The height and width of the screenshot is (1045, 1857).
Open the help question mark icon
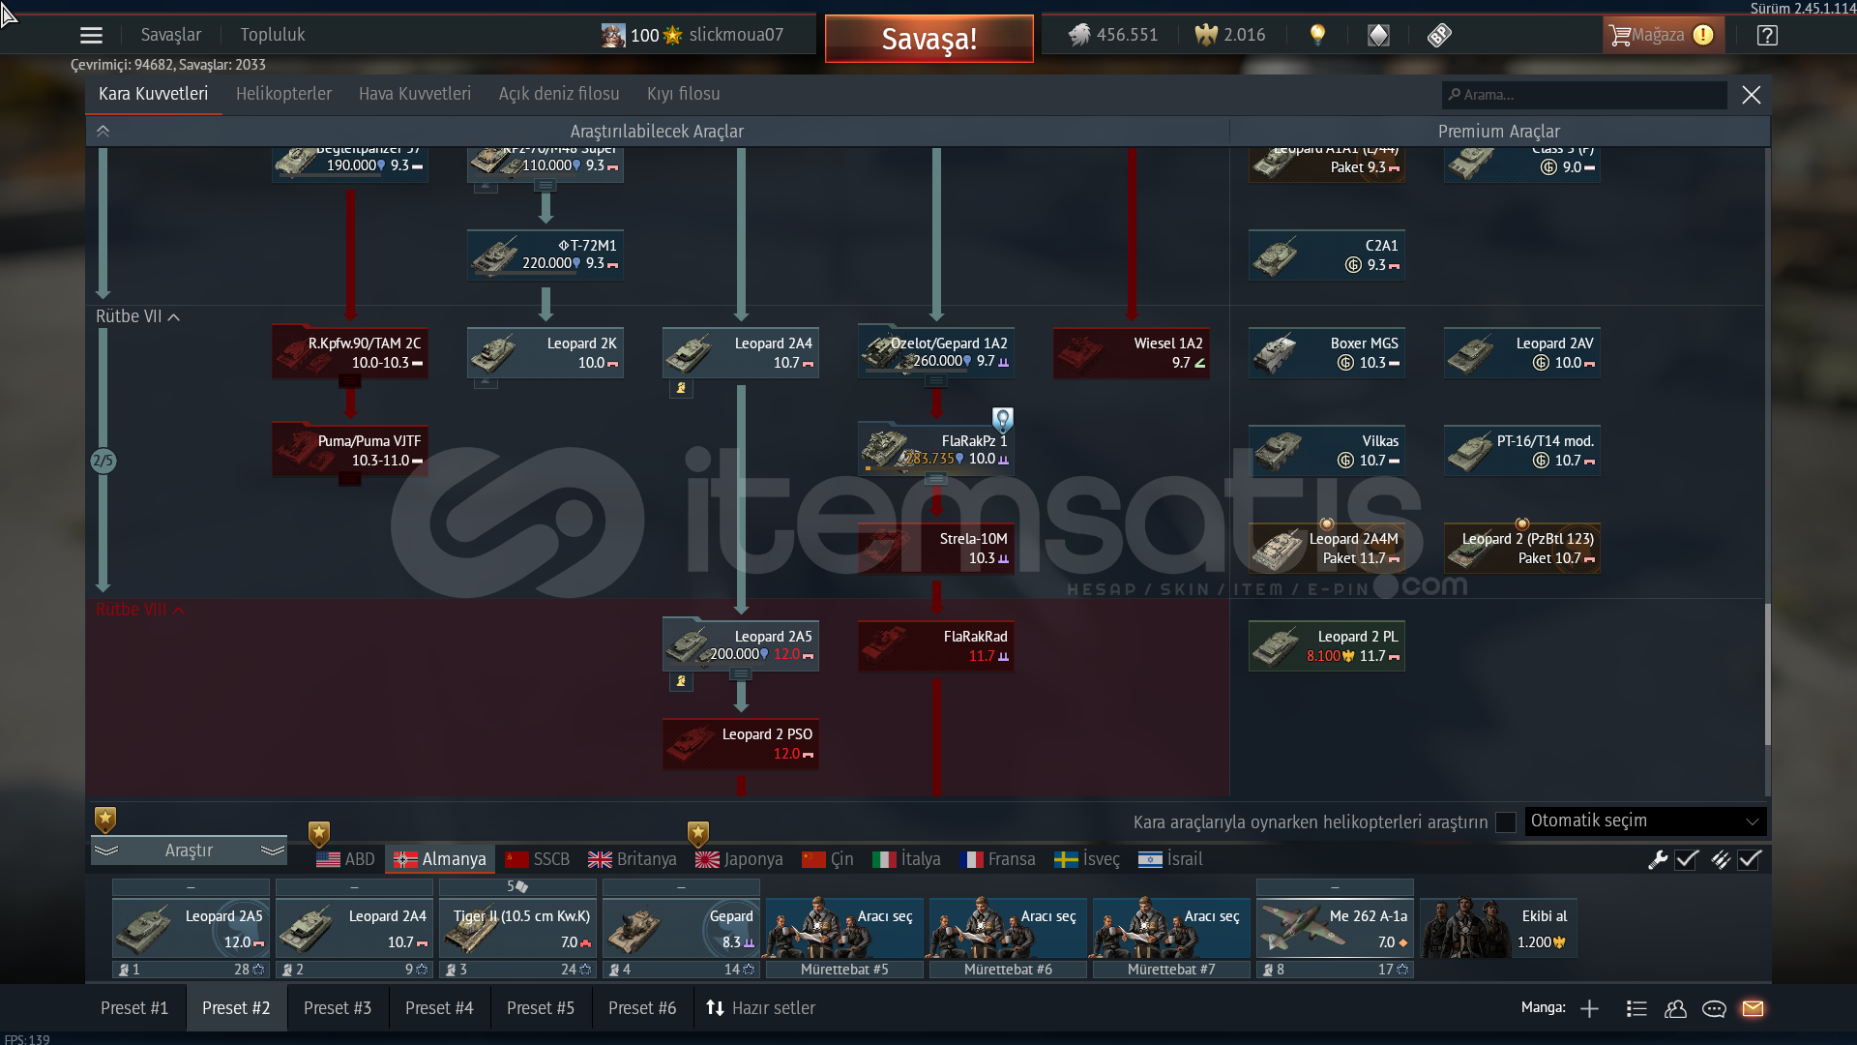tap(1767, 35)
